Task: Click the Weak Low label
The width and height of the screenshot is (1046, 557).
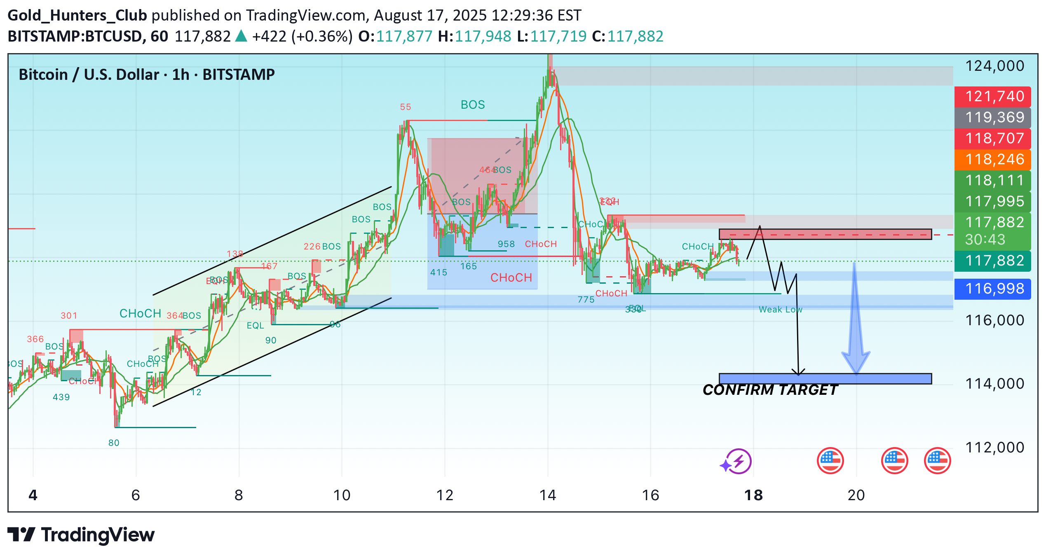Action: [x=781, y=310]
